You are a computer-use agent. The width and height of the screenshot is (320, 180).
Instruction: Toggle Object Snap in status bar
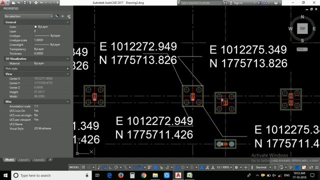(140, 167)
